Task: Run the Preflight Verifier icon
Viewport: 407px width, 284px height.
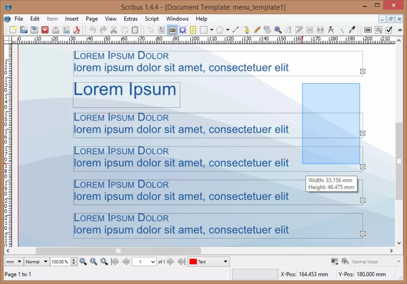Action: [x=66, y=30]
